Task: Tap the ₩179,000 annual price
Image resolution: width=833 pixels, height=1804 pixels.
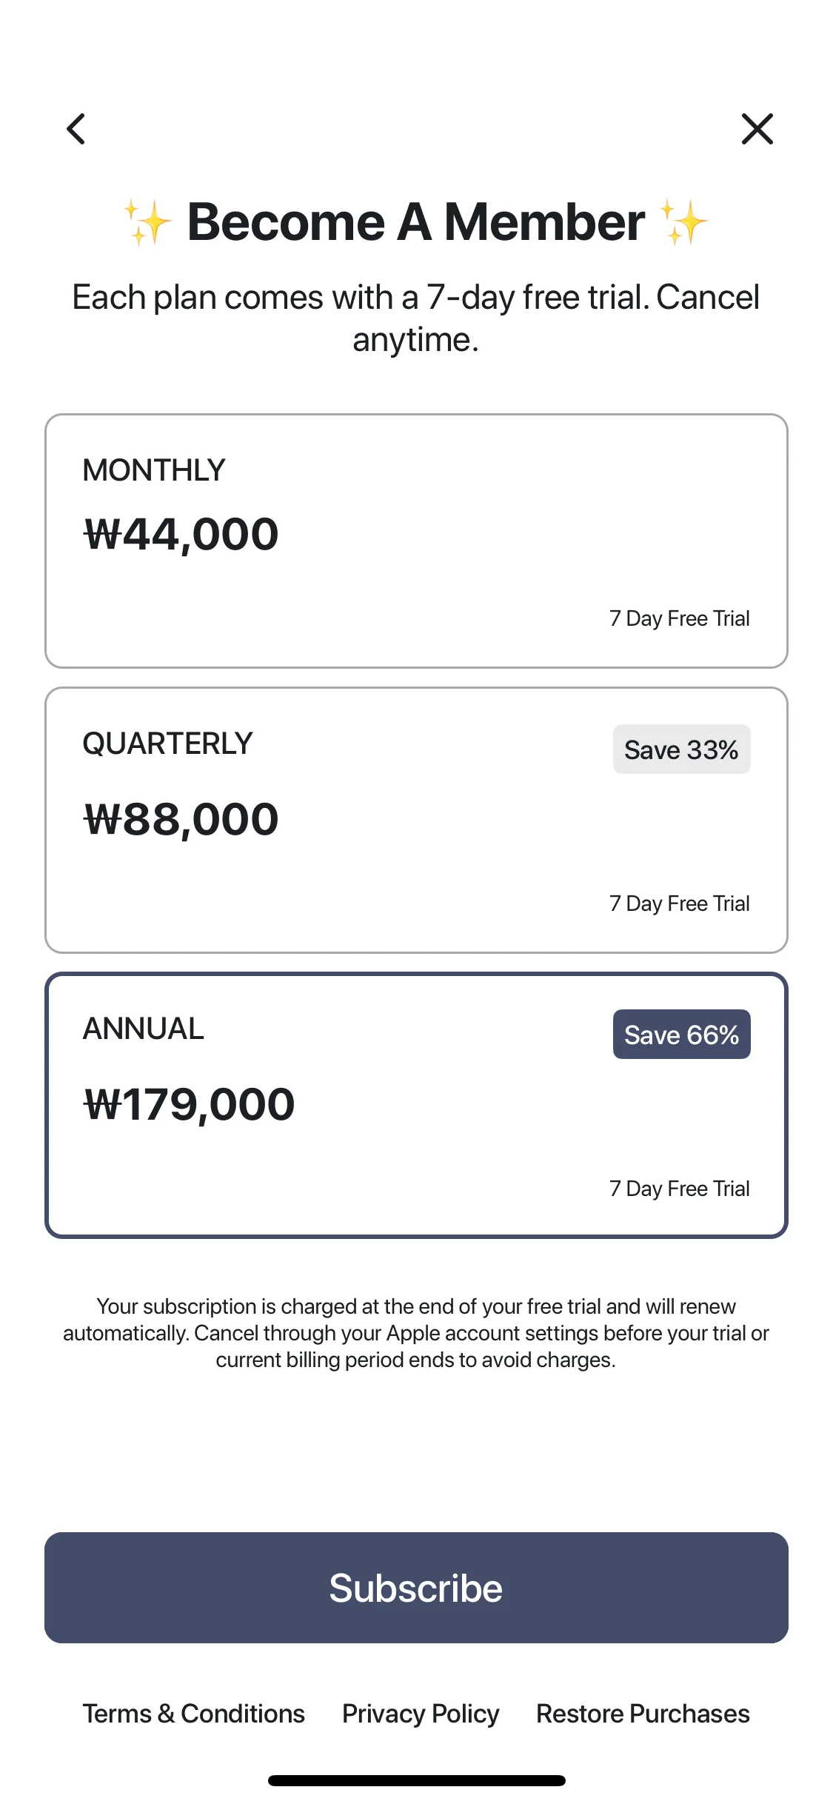Action: point(190,1104)
